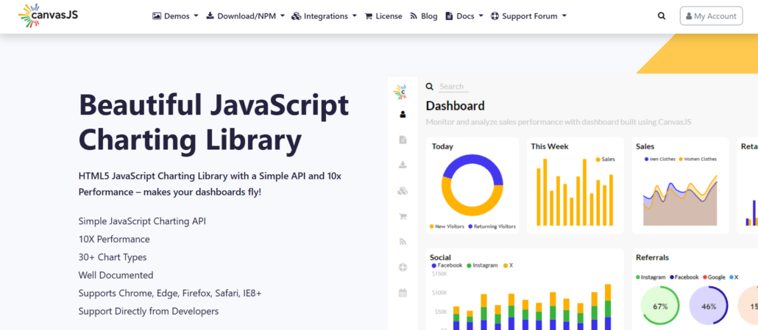
Task: Click the My Account button
Action: point(711,16)
